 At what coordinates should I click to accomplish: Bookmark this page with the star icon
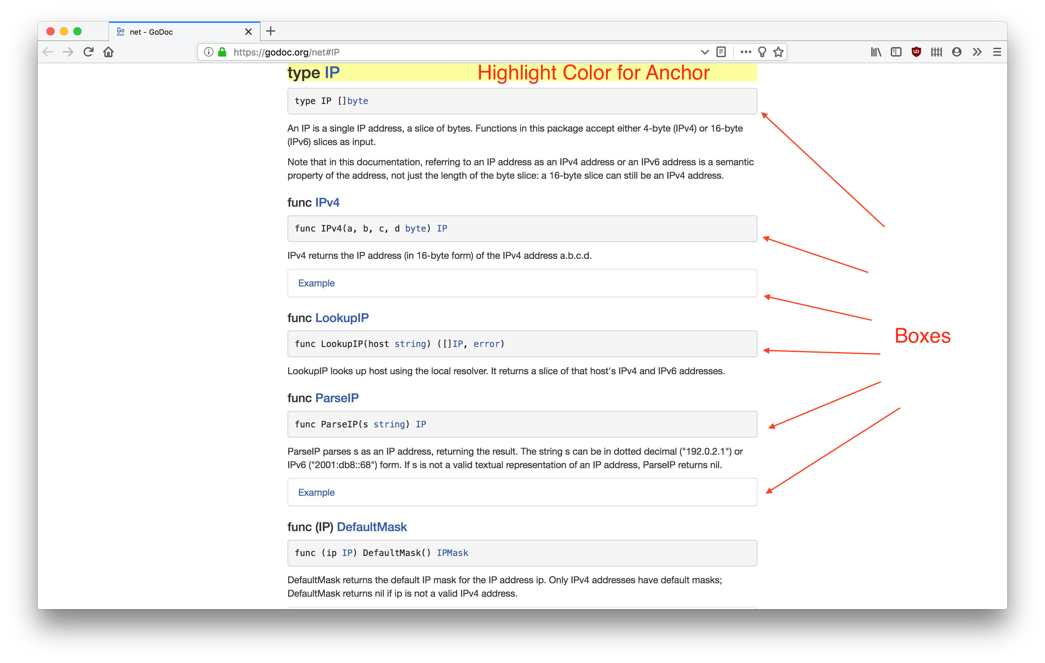779,52
